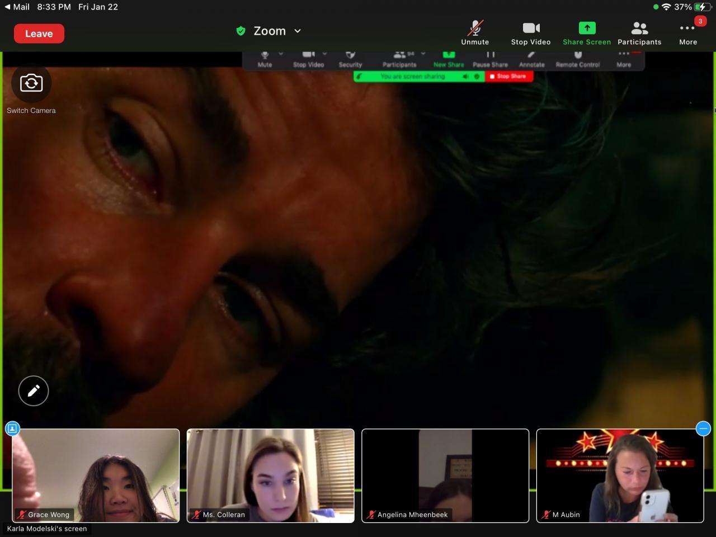Click Participants in the shared screen toolbar
The width and height of the screenshot is (716, 537).
(x=399, y=59)
